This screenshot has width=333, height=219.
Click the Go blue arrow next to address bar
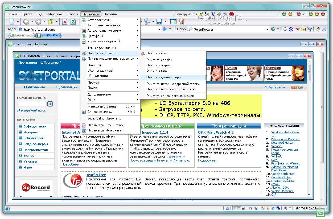[165, 29]
